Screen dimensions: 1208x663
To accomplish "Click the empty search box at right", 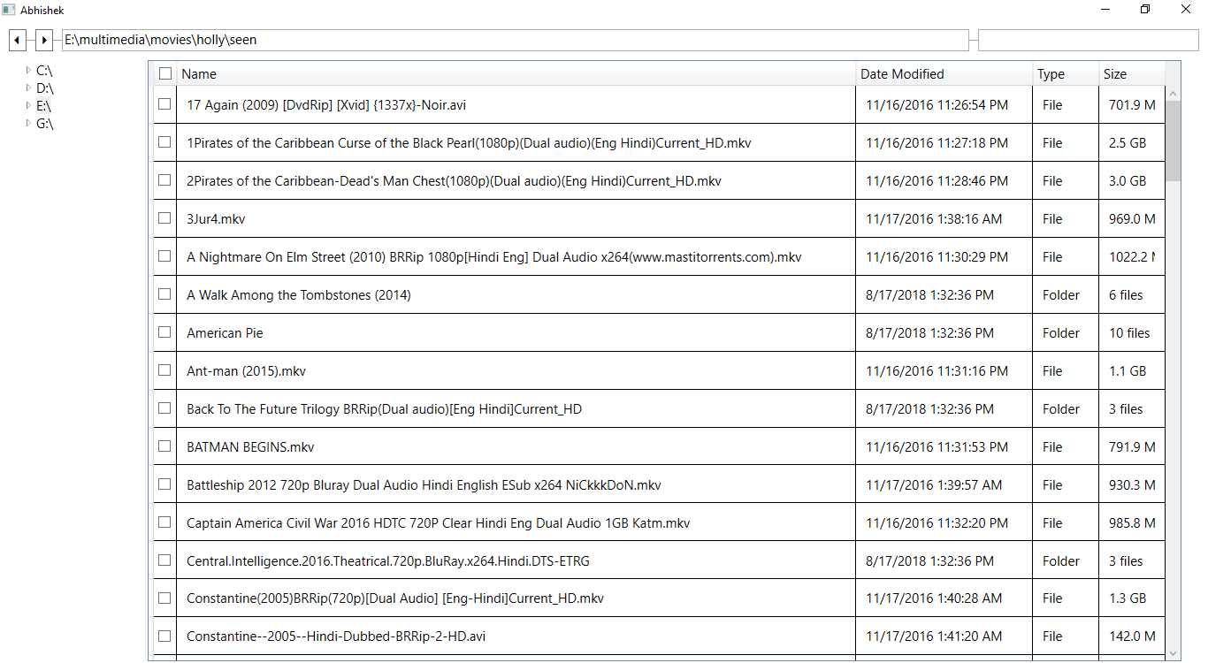I will (1087, 40).
